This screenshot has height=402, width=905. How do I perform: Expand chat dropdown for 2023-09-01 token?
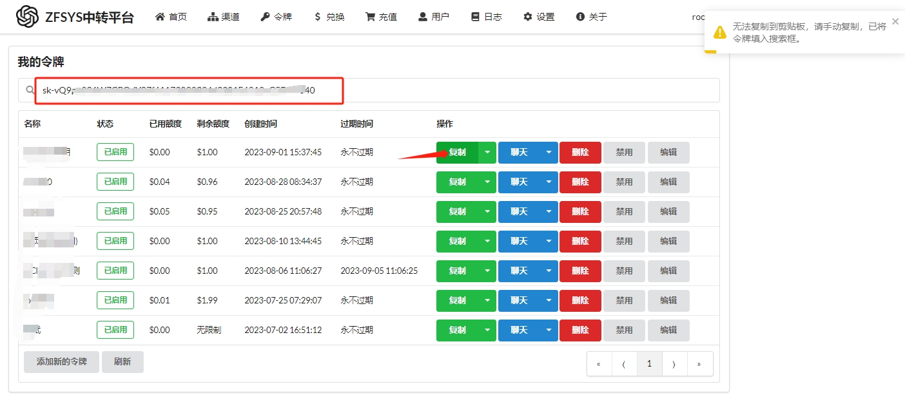(x=549, y=153)
